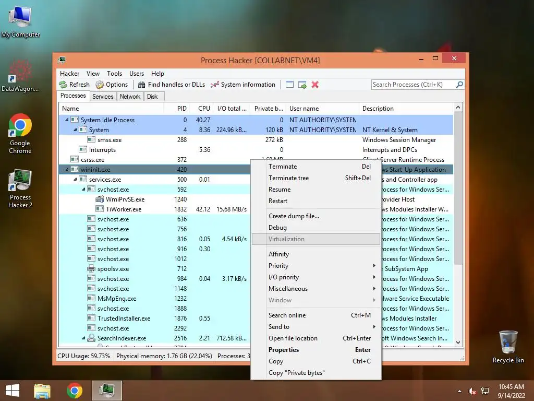Expand the I/O priority submenu
The width and height of the screenshot is (534, 401).
tap(315, 277)
